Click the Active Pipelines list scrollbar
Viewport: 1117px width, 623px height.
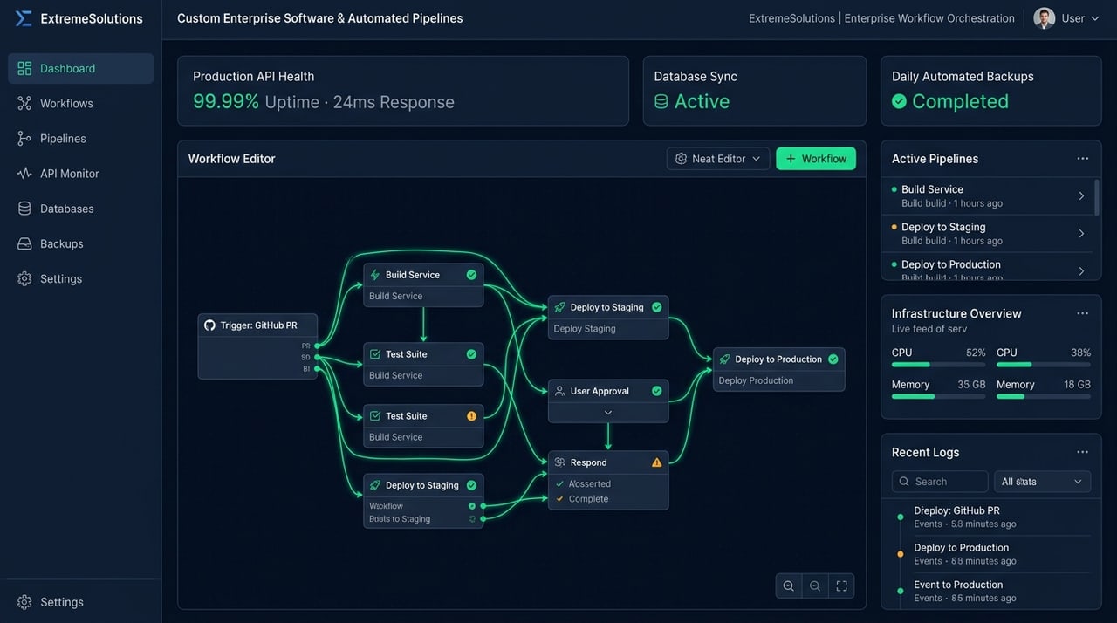(1097, 197)
